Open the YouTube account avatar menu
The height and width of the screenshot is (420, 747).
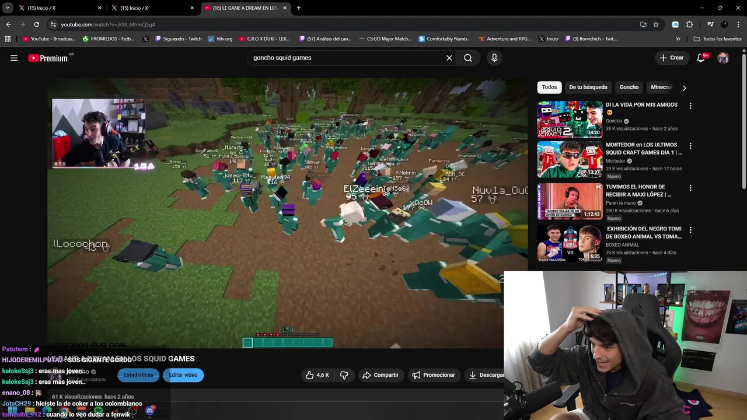pyautogui.click(x=723, y=58)
